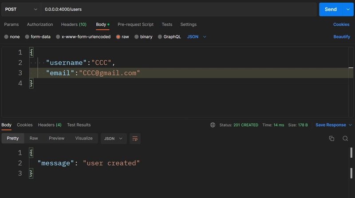Switch response view to Raw
This screenshot has height=198, width=355.
[x=34, y=138]
